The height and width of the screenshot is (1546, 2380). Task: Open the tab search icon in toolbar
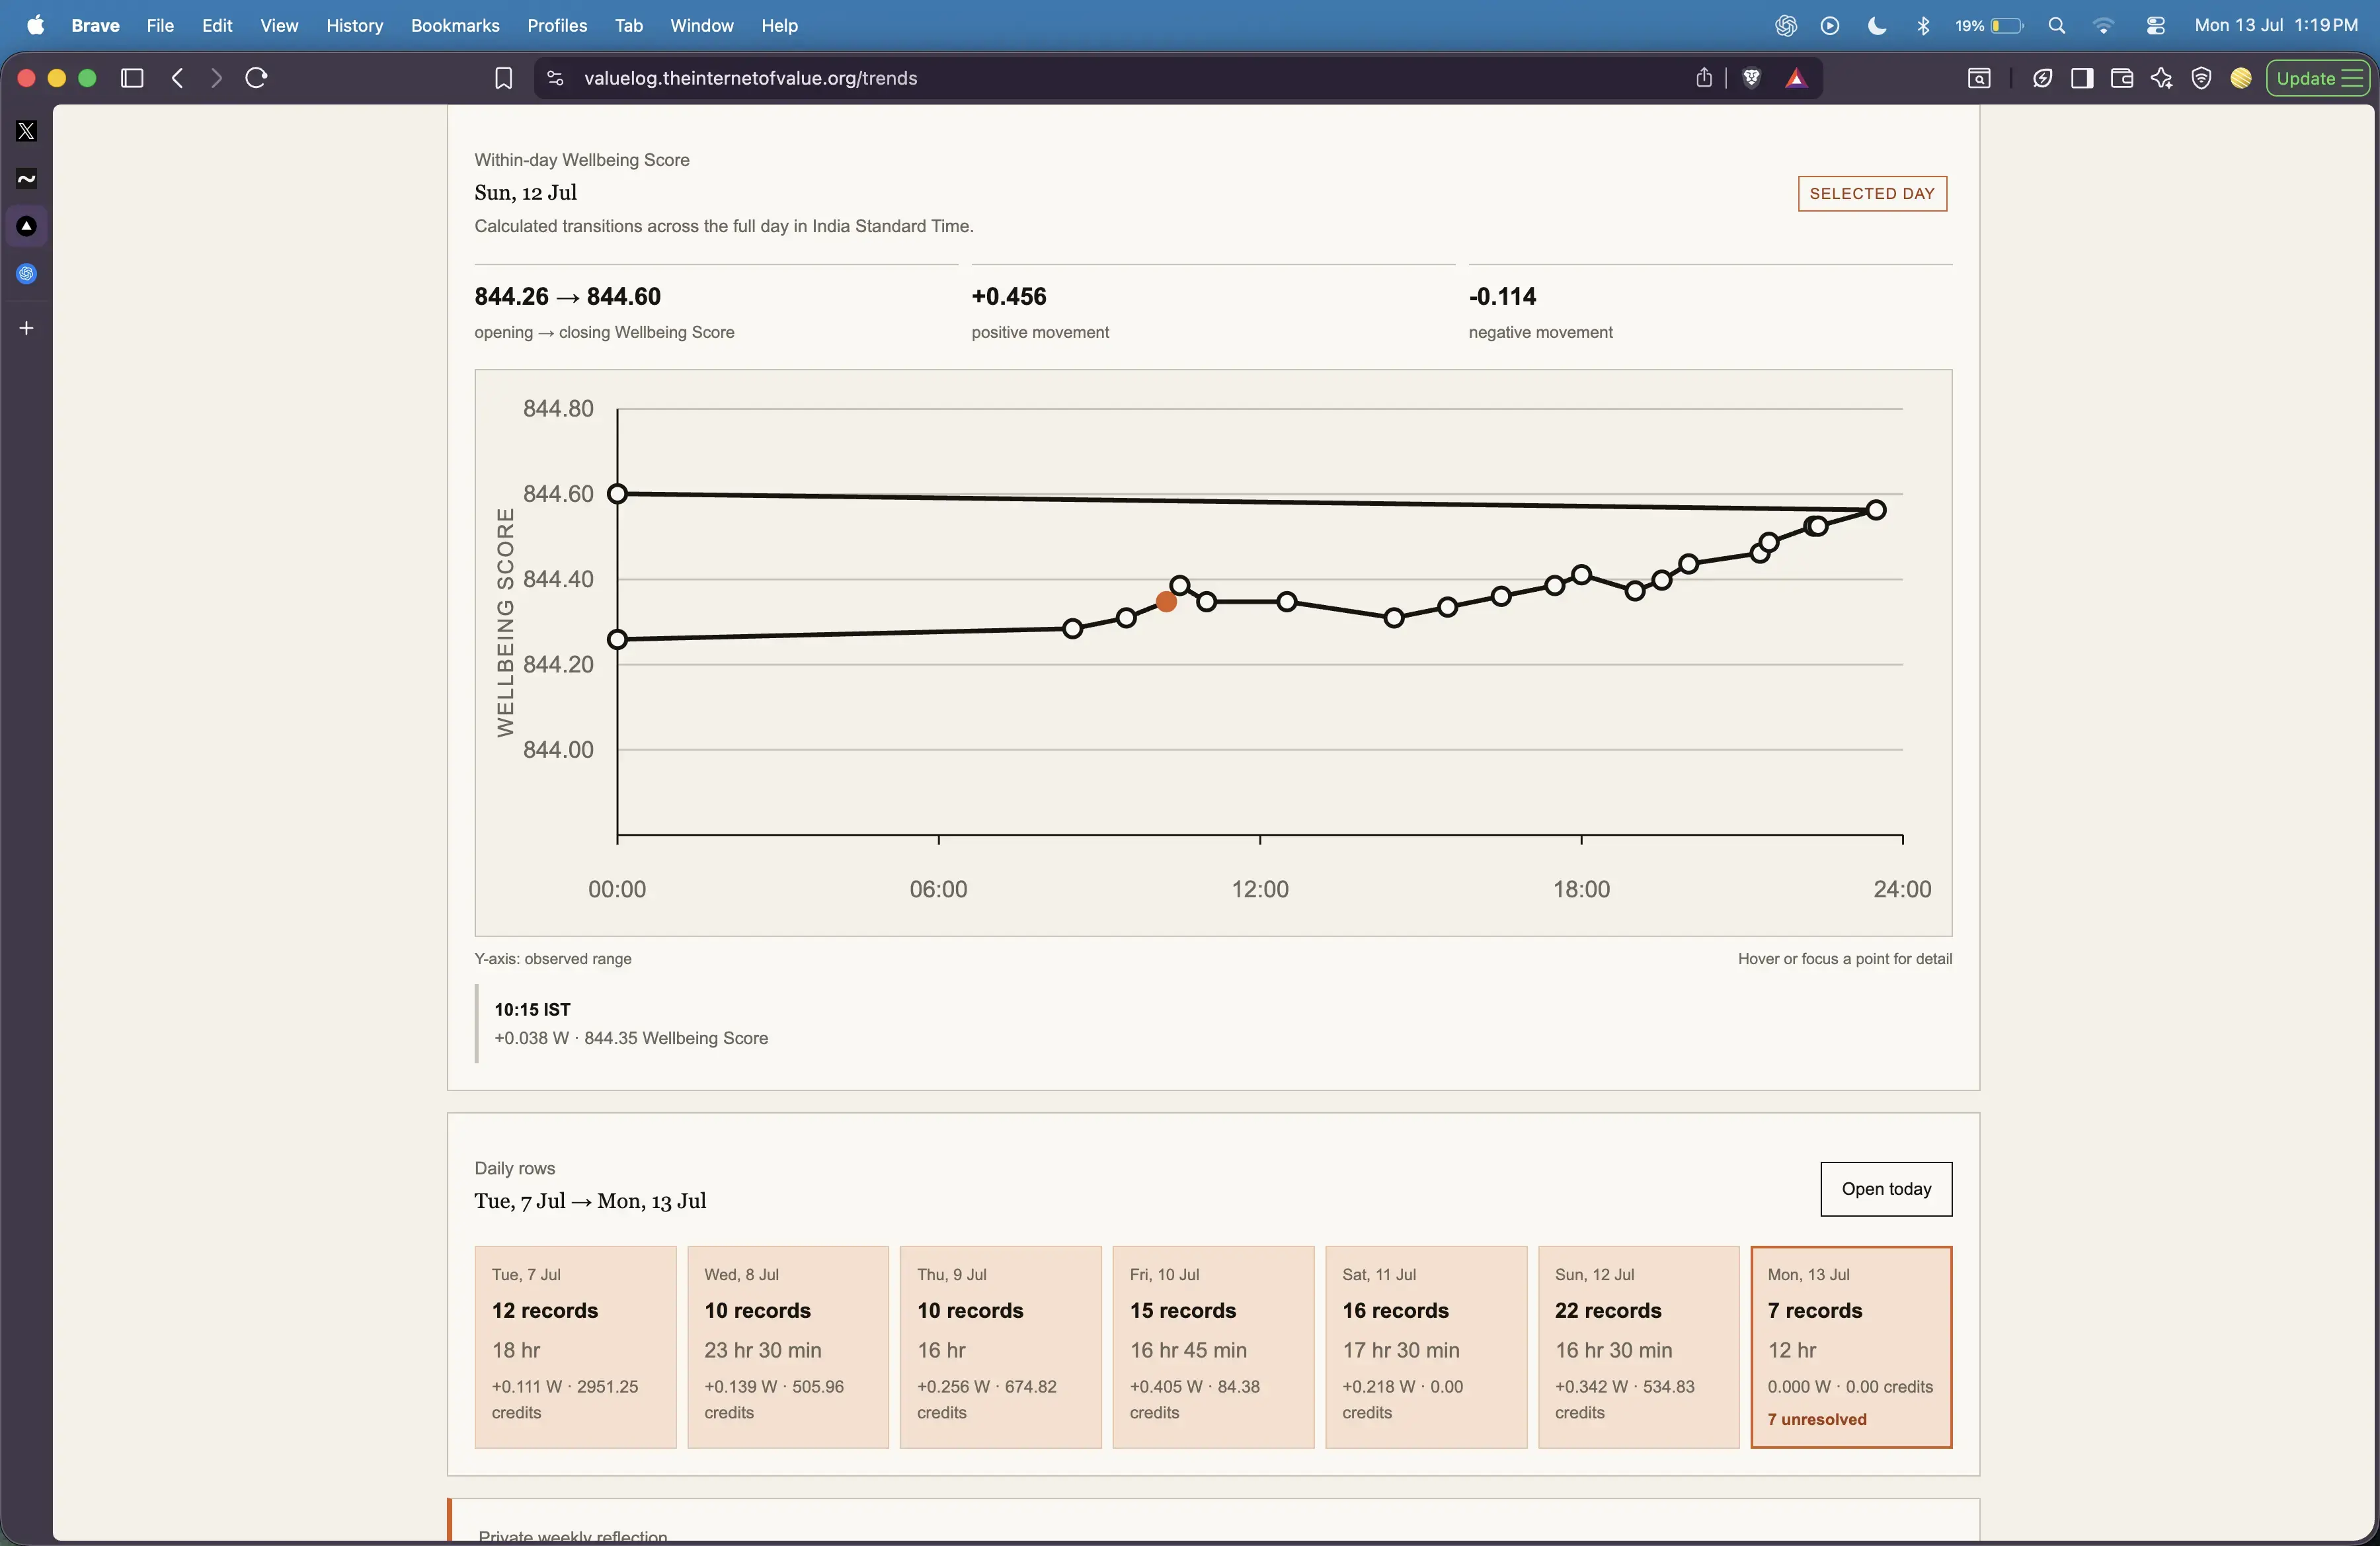1979,78
